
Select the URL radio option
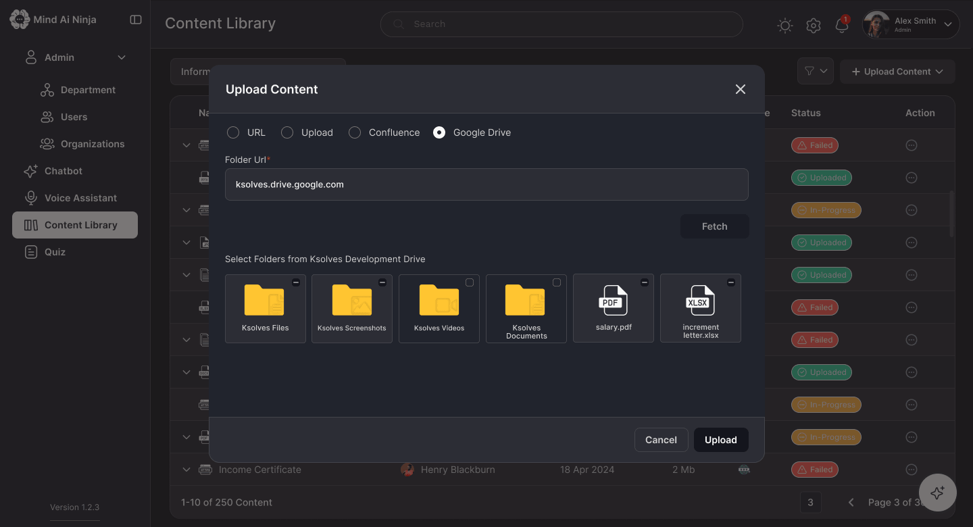click(x=233, y=132)
